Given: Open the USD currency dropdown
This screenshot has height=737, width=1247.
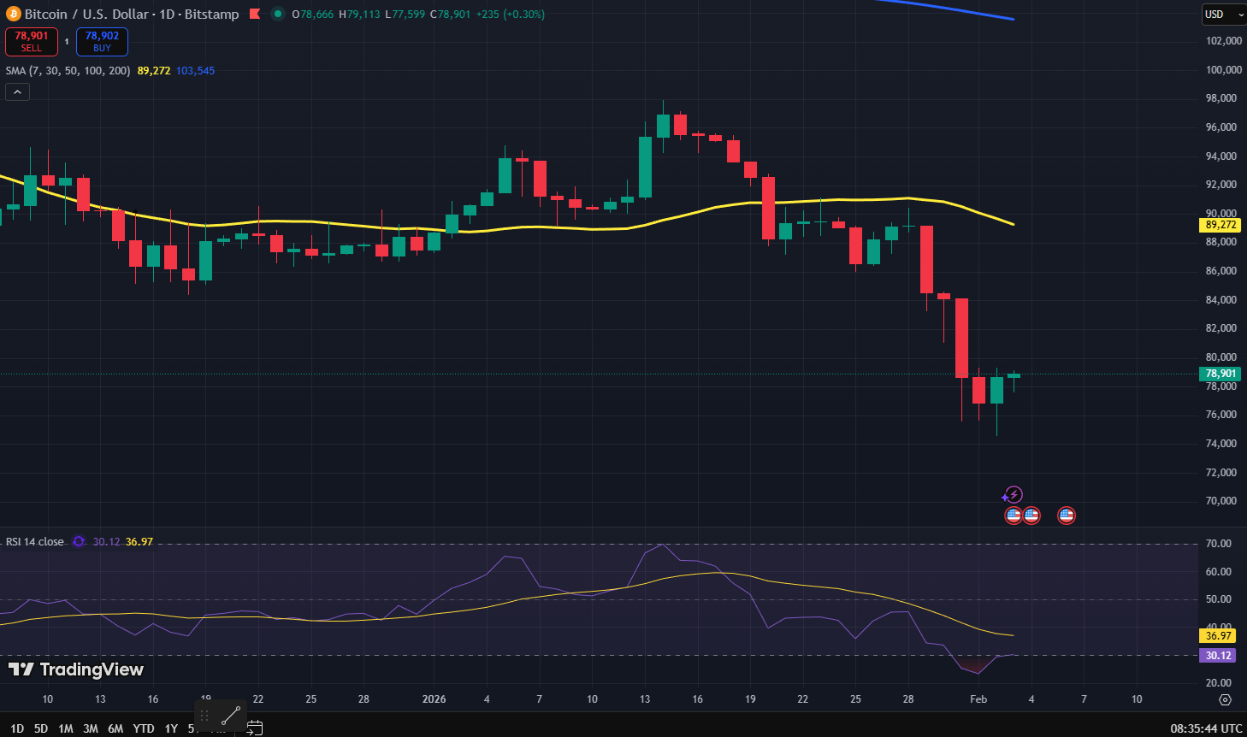Looking at the screenshot, I should 1224,15.
